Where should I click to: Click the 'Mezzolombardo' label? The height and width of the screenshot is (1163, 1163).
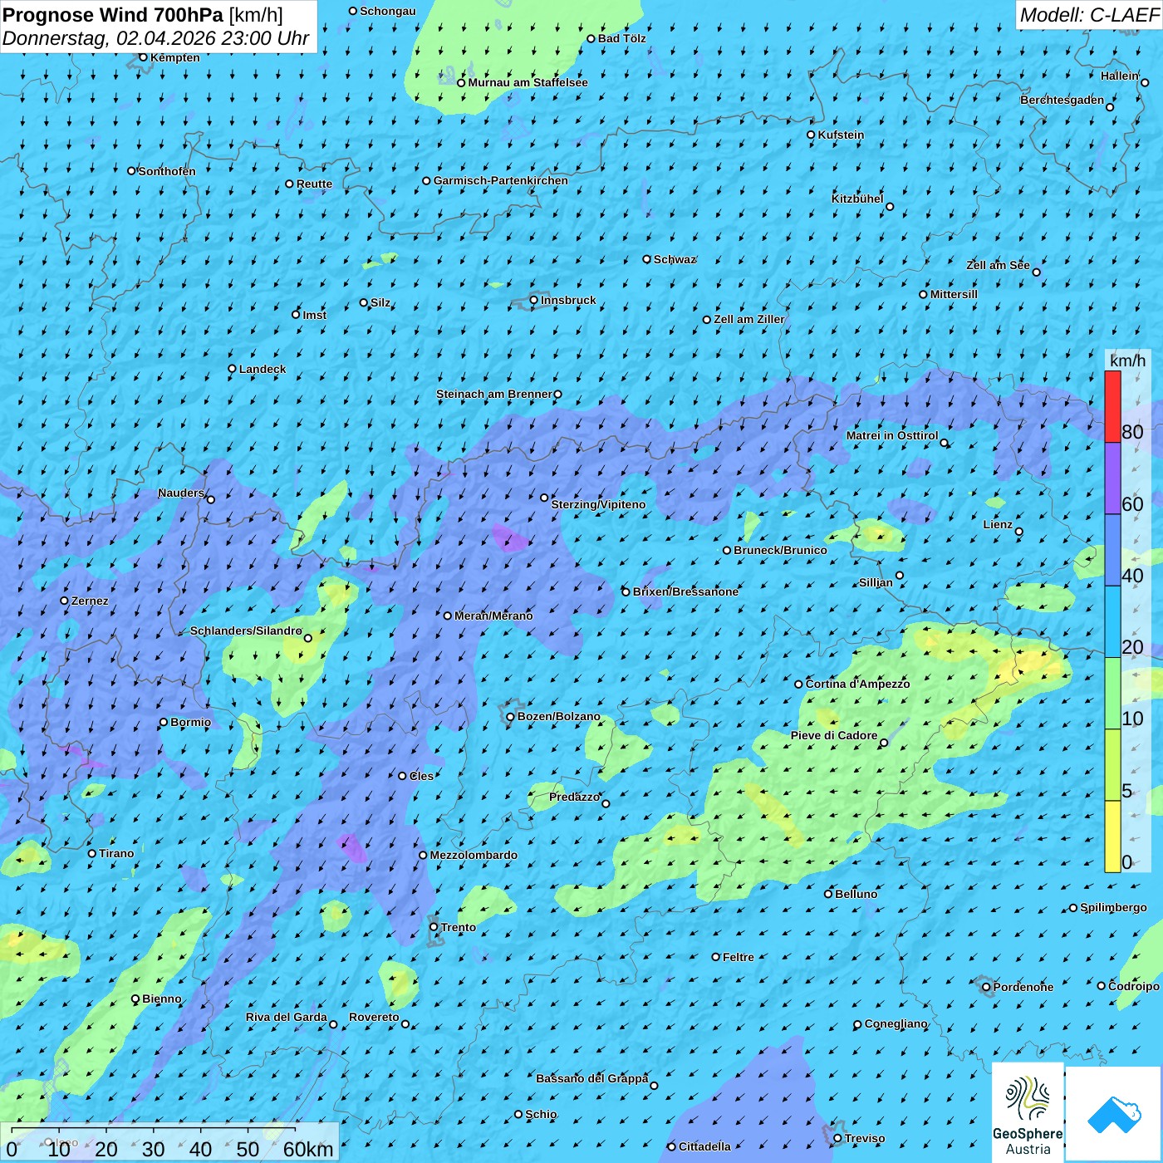point(474,855)
